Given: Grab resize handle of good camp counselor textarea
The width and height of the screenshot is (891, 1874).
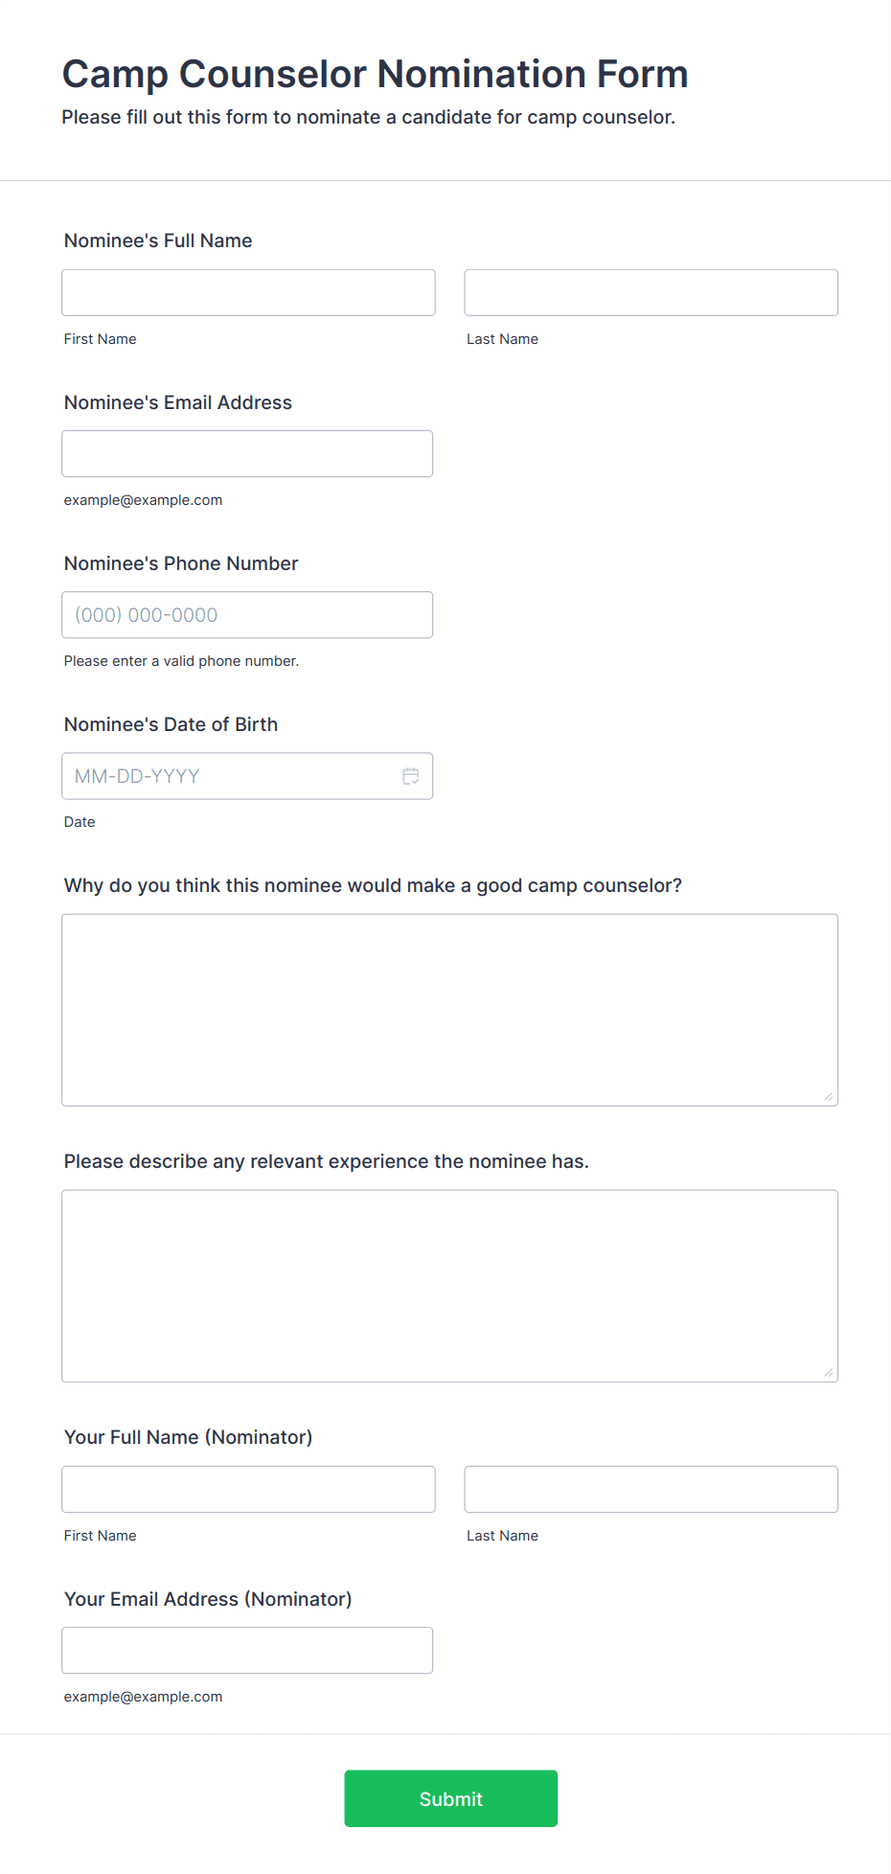Looking at the screenshot, I should pyautogui.click(x=829, y=1096).
